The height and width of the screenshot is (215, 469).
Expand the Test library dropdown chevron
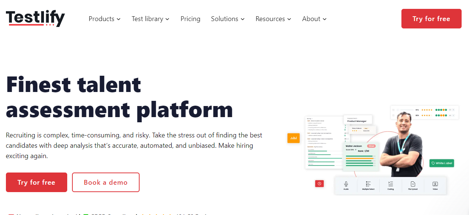[167, 19]
